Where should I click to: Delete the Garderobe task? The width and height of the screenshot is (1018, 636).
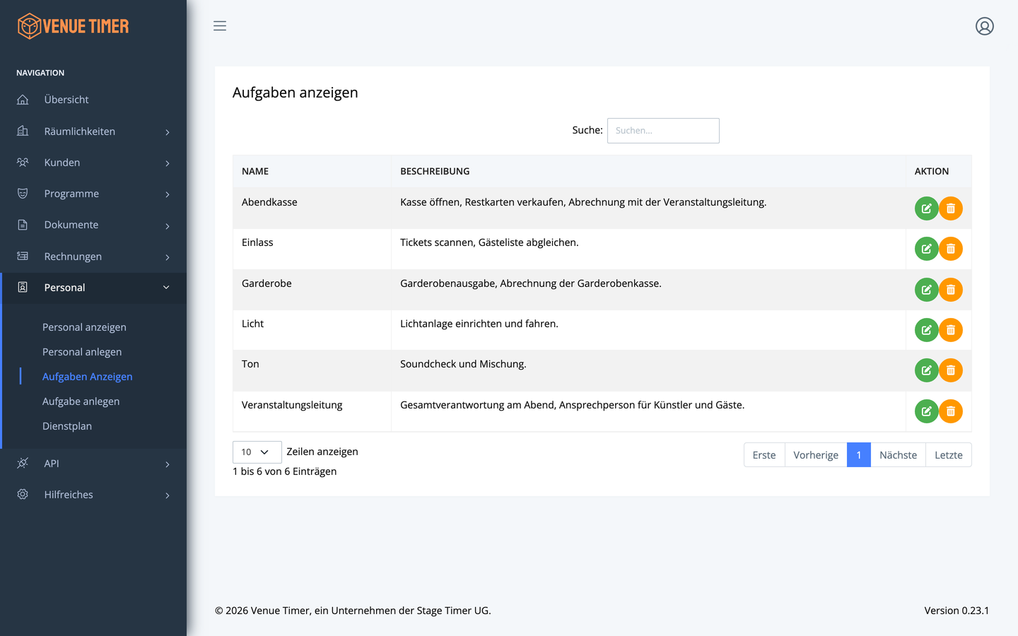(x=951, y=290)
